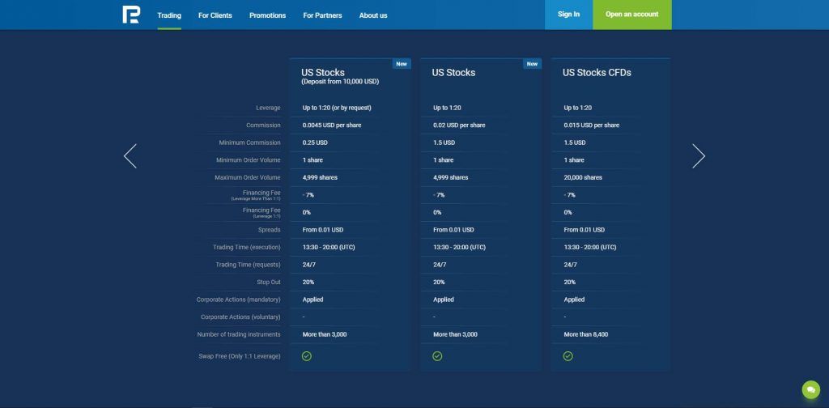Select US Stocks (Deposit from 10,000 USD) heading
Image resolution: width=829 pixels, height=408 pixels.
(340, 77)
